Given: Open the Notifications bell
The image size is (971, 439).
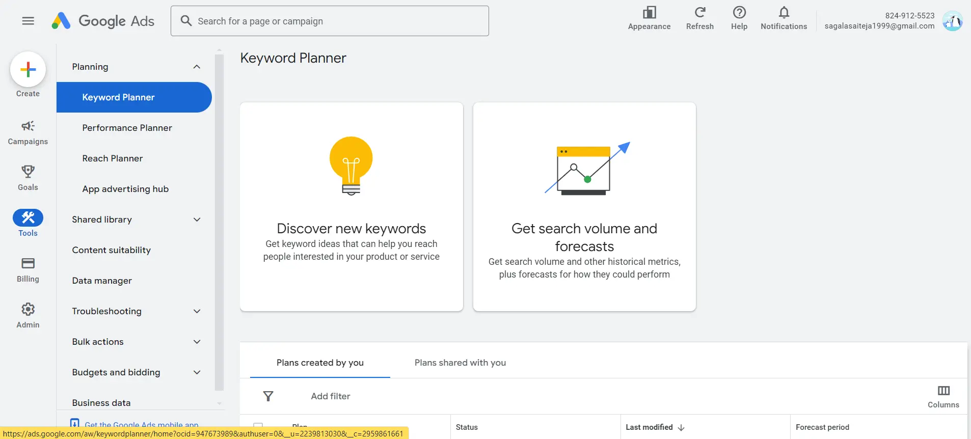Looking at the screenshot, I should (784, 19).
